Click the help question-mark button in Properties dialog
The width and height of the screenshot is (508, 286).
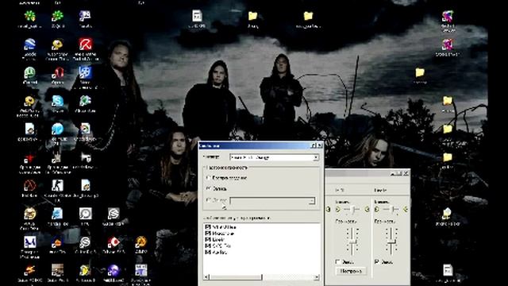coord(314,146)
